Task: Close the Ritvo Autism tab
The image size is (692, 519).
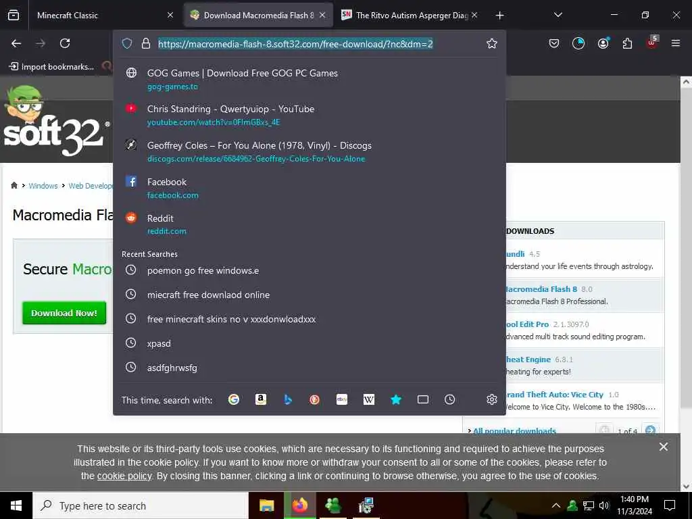Action: tap(474, 15)
